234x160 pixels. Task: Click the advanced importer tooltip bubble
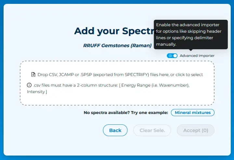(191, 35)
